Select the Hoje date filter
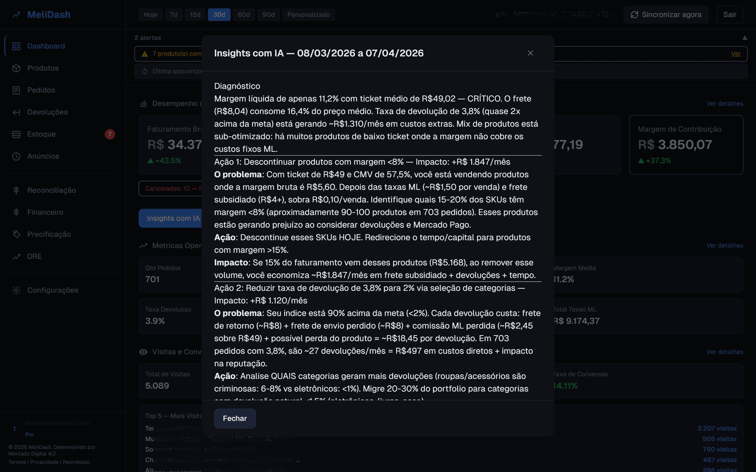The width and height of the screenshot is (756, 472). (150, 15)
